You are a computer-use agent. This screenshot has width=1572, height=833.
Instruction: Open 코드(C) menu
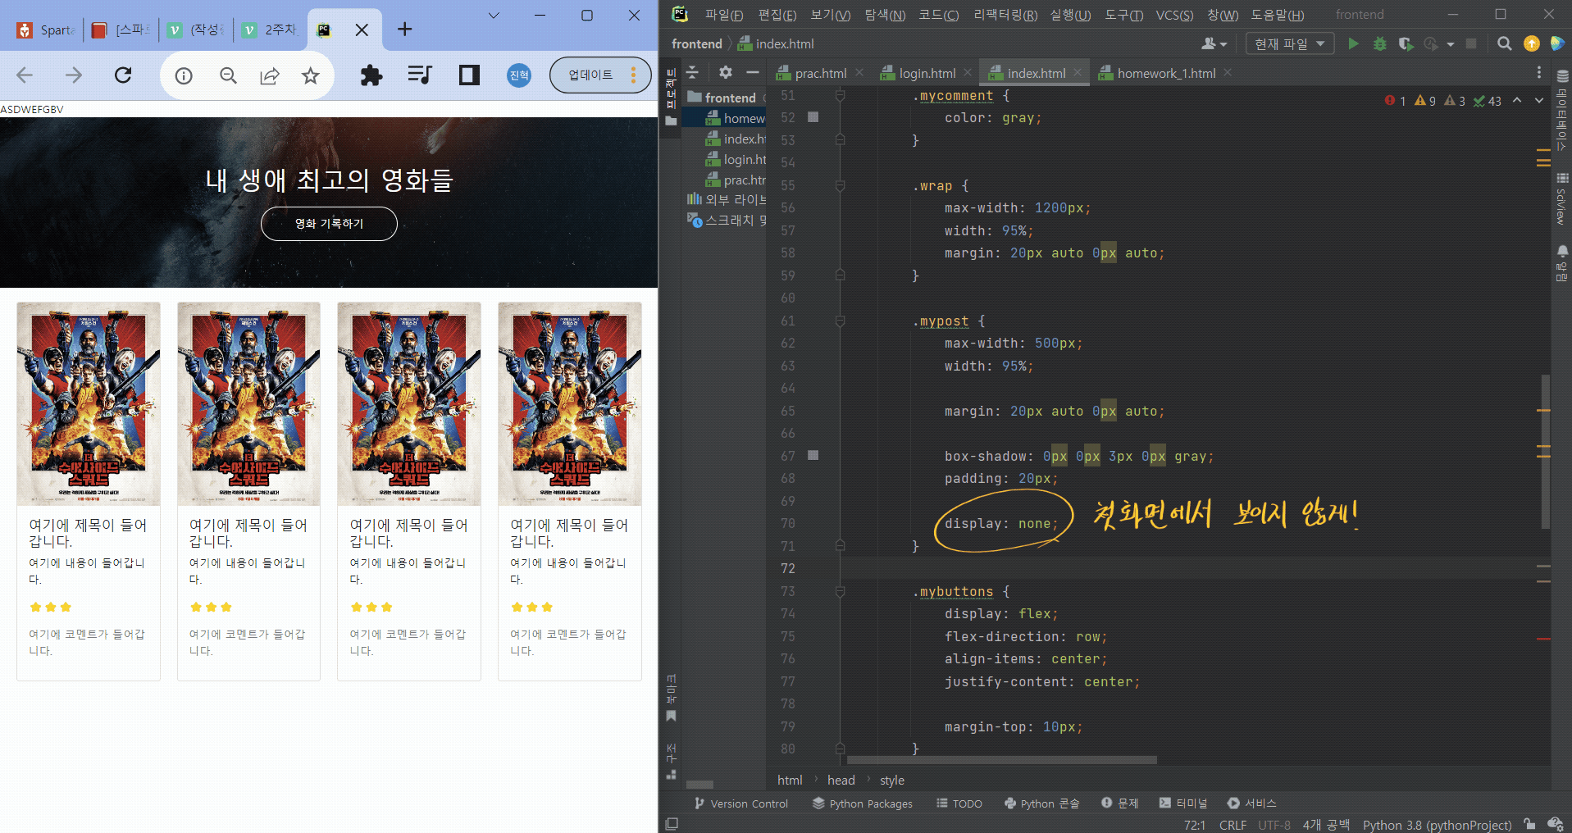point(938,15)
